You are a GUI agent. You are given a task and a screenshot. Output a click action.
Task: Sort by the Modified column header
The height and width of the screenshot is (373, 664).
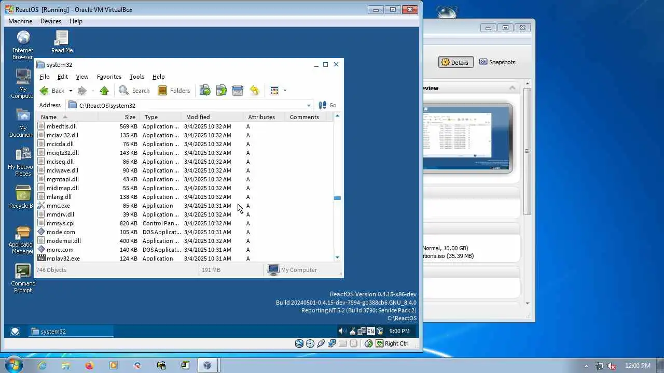tap(213, 117)
